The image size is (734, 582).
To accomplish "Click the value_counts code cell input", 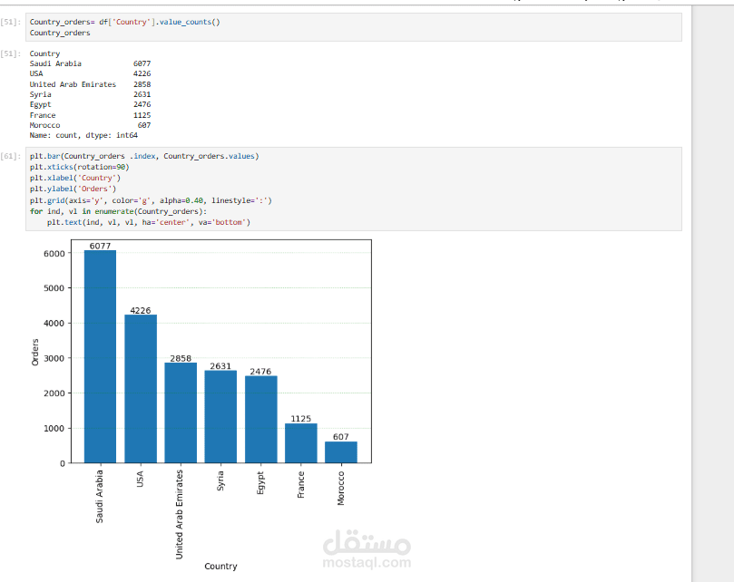I will pos(354,27).
